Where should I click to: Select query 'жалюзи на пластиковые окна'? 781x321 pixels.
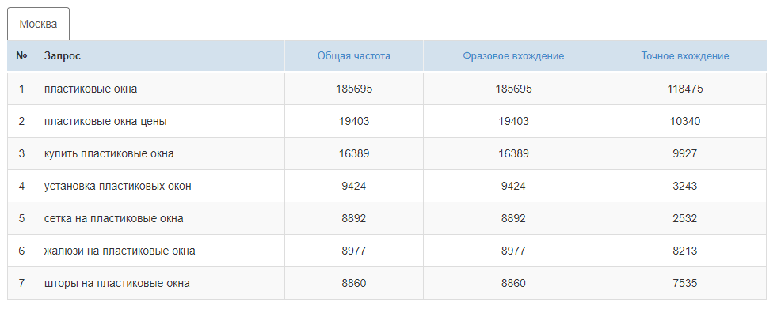click(120, 251)
